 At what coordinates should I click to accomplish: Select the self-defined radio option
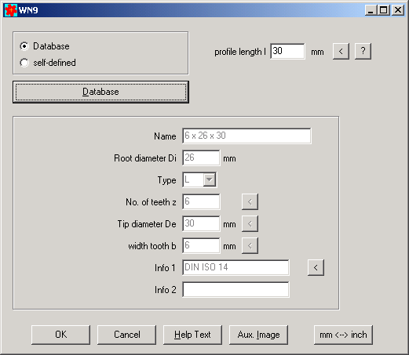[24, 63]
